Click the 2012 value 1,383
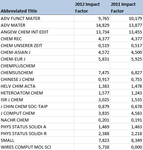This screenshot has height=150, width=143. point(104,86)
